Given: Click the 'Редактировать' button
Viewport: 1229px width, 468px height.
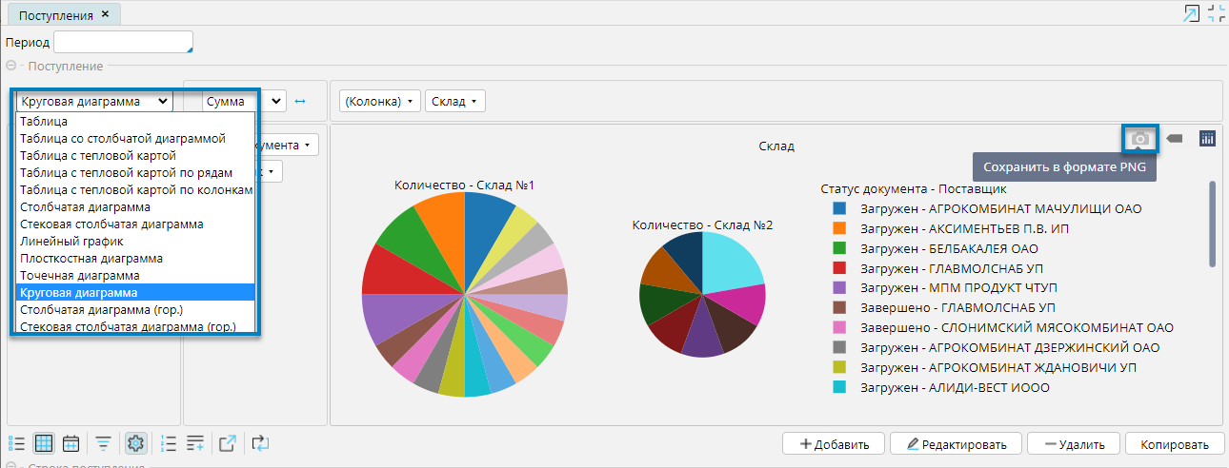Looking at the screenshot, I should [x=956, y=444].
